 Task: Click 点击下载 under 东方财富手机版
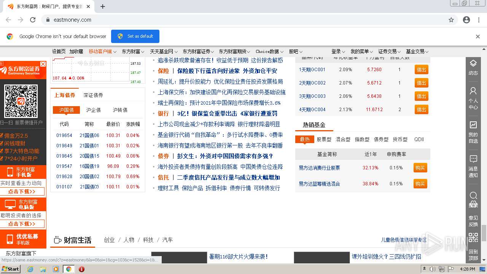22,191
